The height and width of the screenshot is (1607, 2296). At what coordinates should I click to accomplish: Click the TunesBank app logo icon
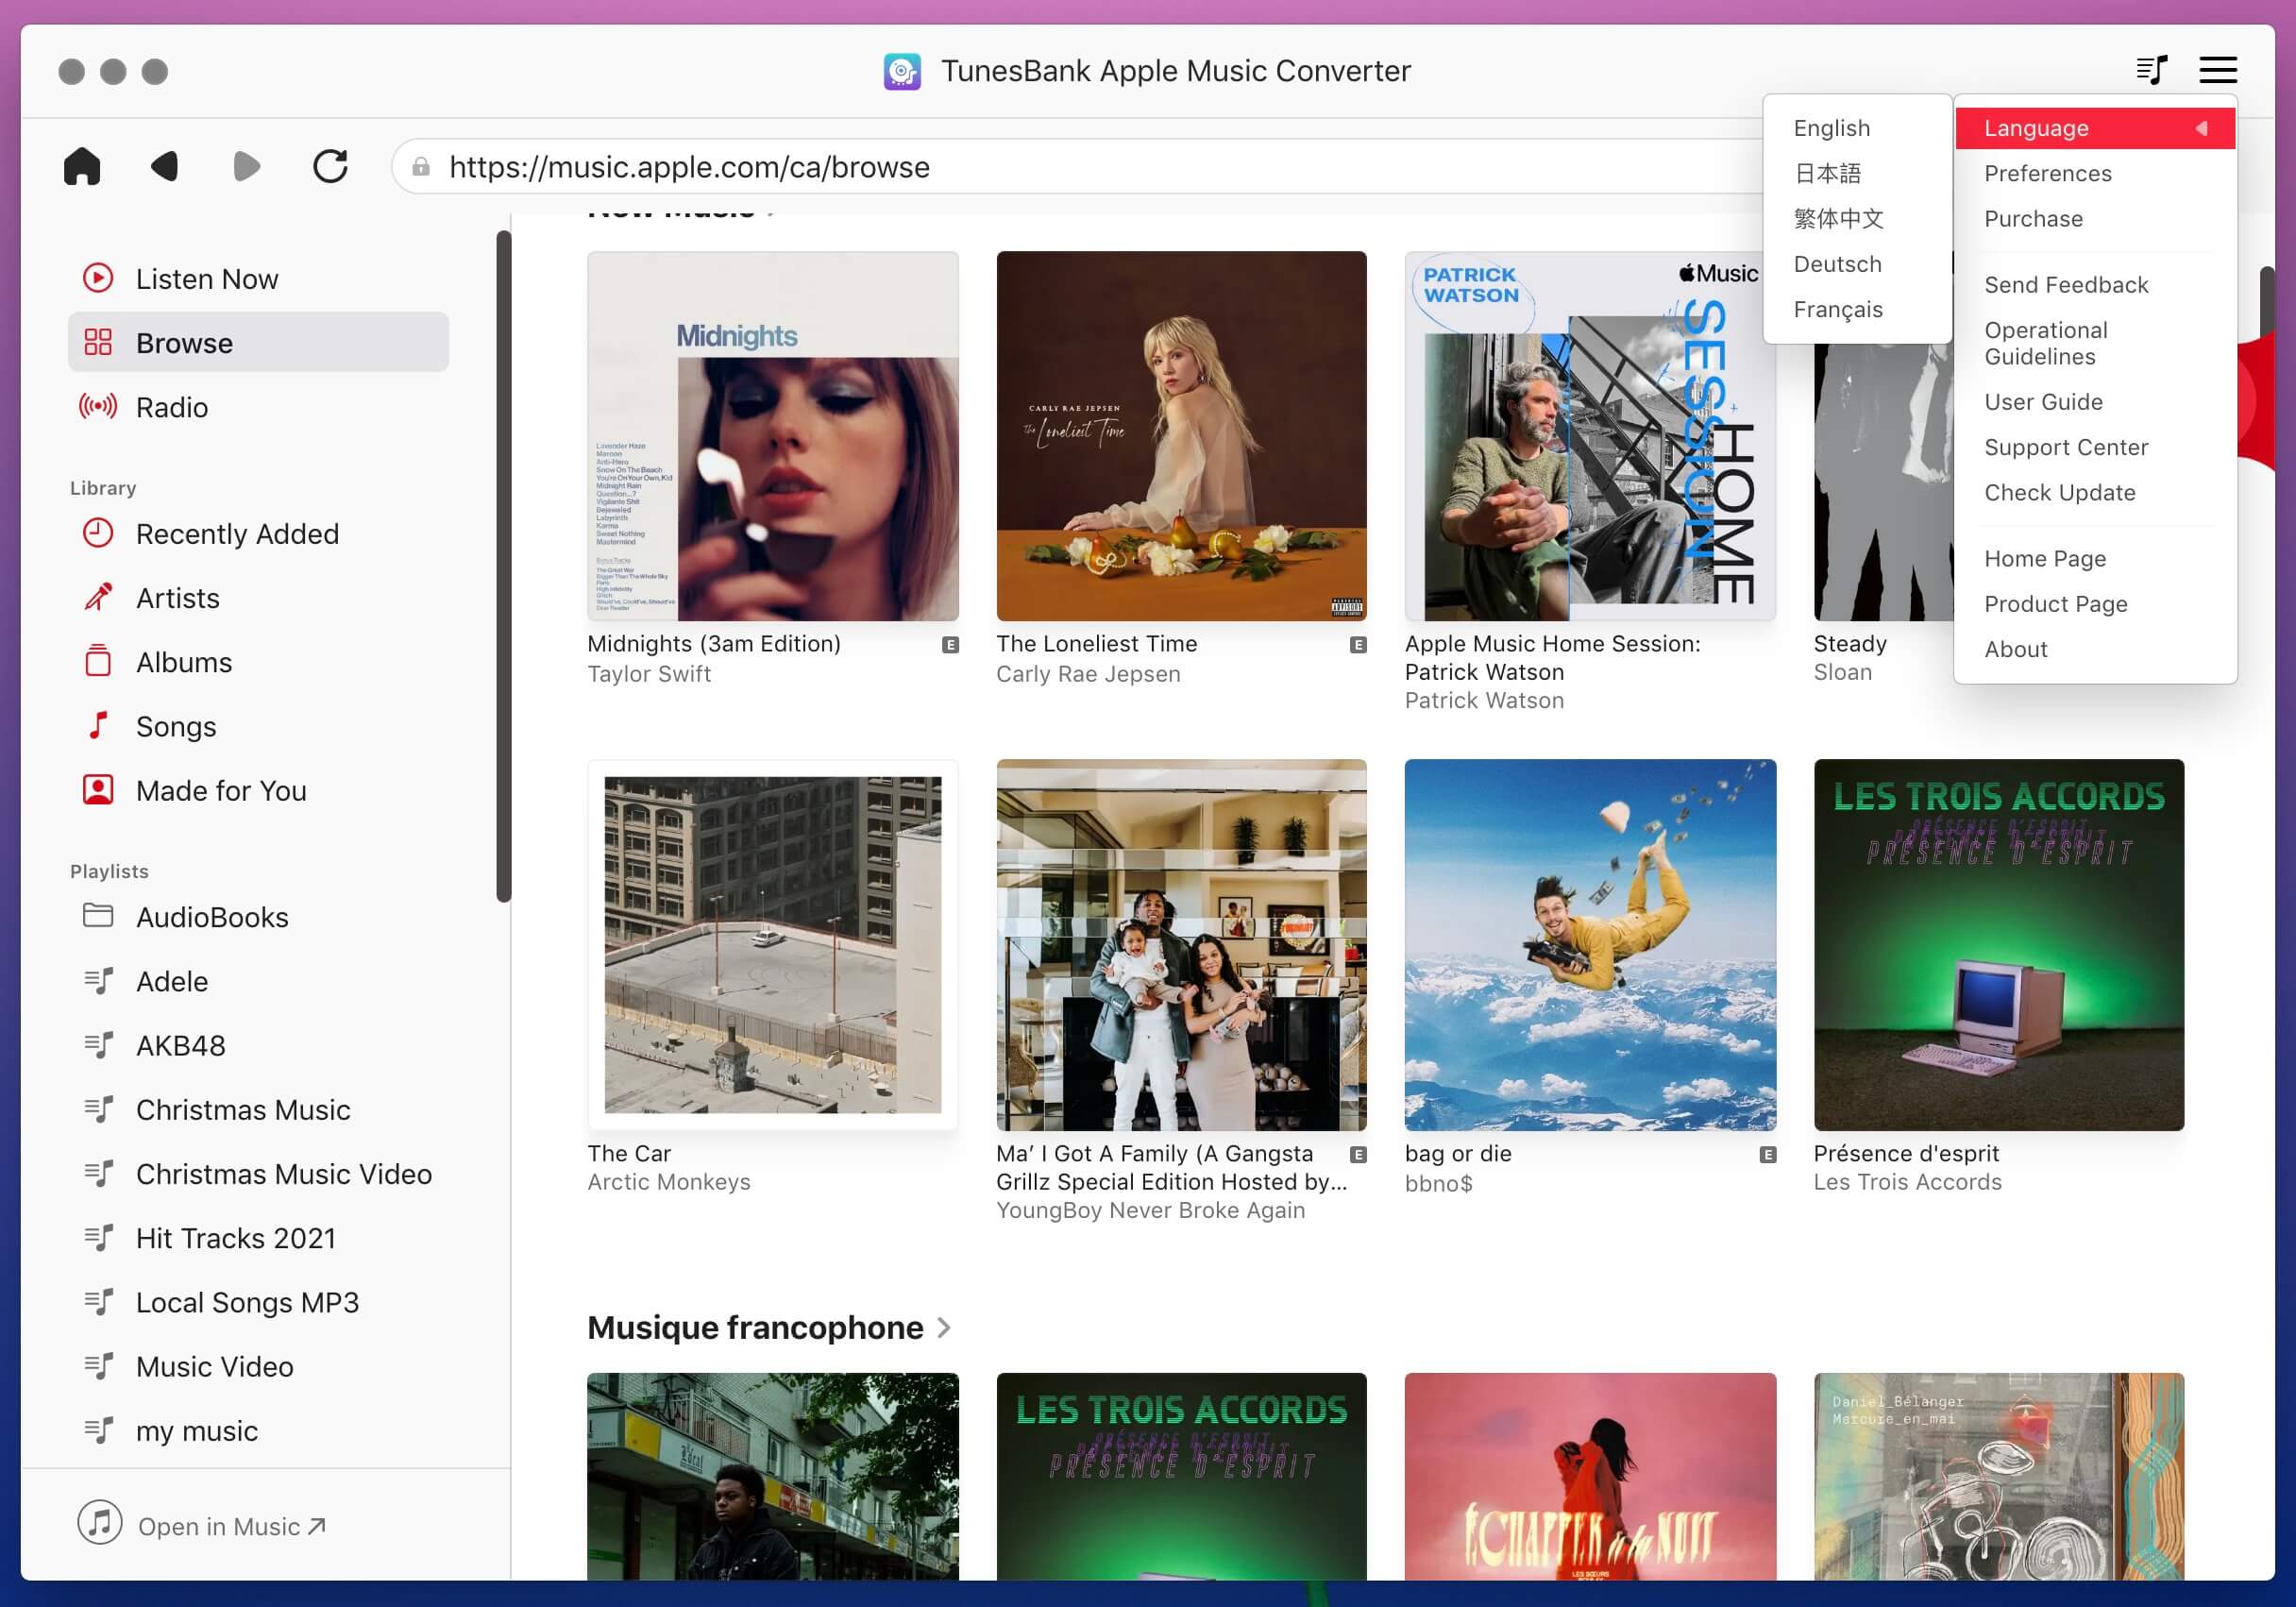point(902,71)
